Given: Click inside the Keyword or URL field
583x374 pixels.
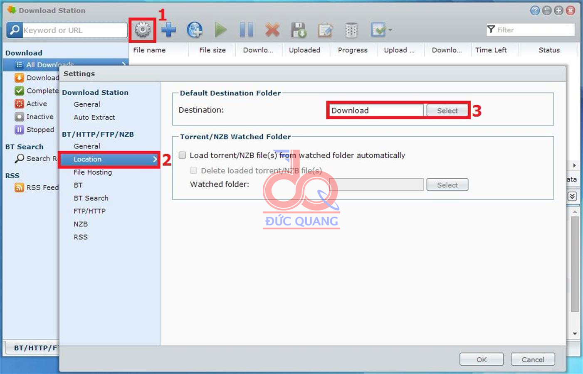Looking at the screenshot, I should (x=74, y=30).
